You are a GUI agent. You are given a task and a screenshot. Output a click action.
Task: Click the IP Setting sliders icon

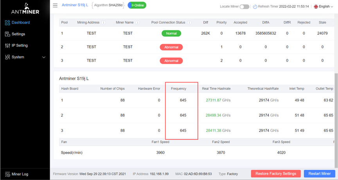pyautogui.click(x=7, y=46)
